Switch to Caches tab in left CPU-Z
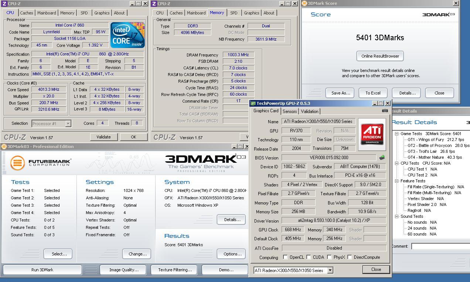The image size is (470, 282). [27, 13]
